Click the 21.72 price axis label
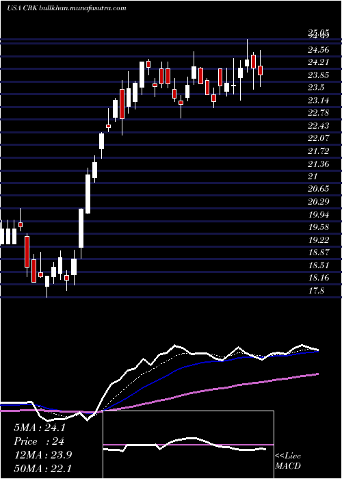Screen dimensions: 342x479 pos(319,151)
